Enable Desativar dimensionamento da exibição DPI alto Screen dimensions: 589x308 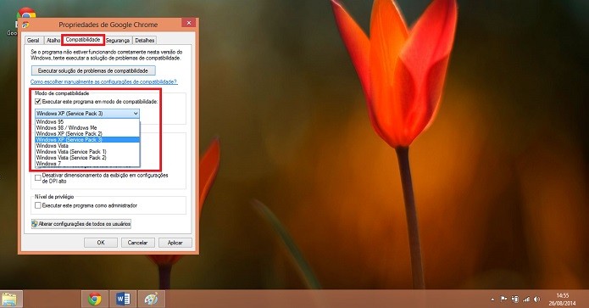(38, 178)
